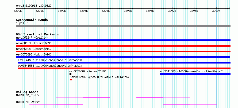
Task: Click the ruler's left arrowhead
Action: (x=17, y=8)
